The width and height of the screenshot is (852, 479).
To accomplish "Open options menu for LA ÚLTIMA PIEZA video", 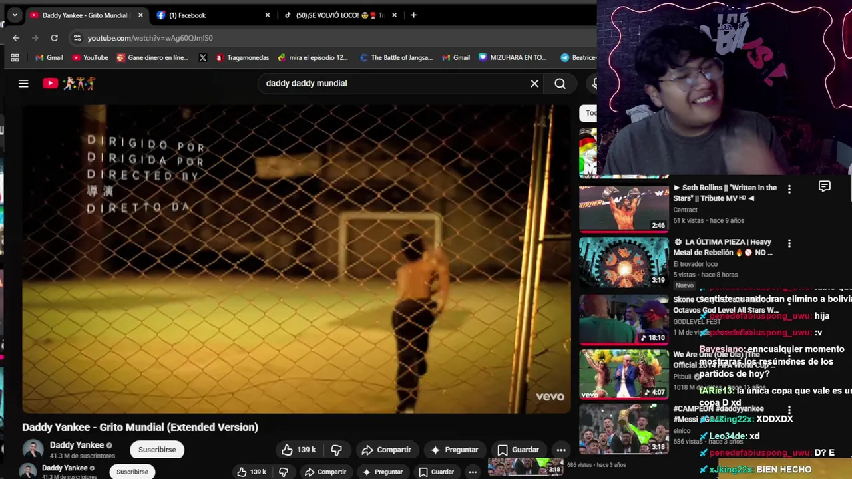I will (789, 244).
